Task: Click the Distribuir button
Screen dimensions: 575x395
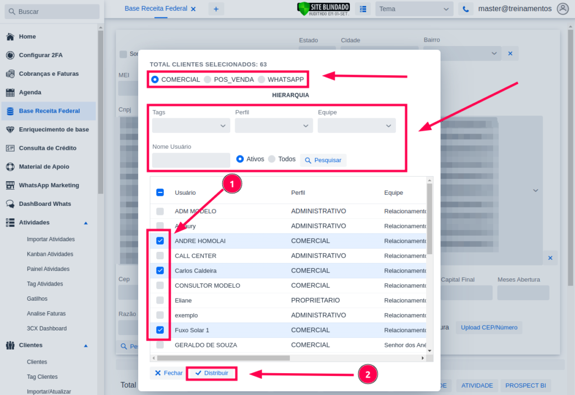Action: click(x=211, y=373)
